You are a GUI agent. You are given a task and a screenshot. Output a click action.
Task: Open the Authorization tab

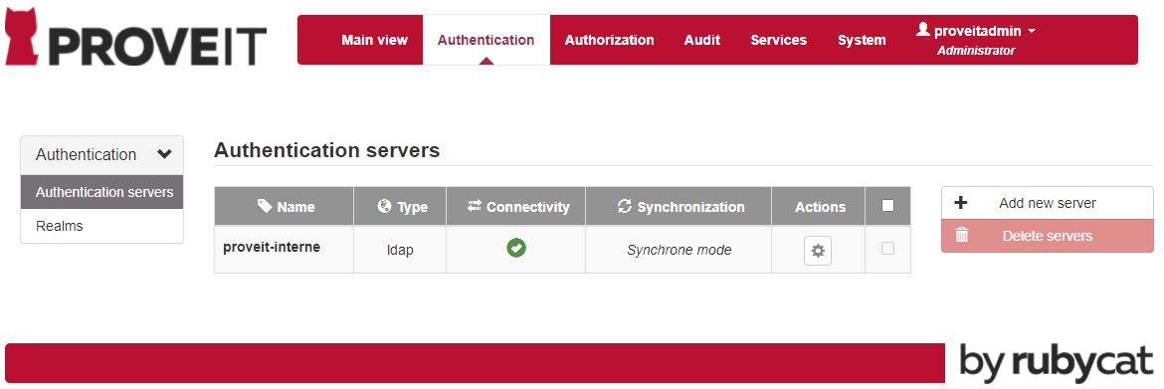pyautogui.click(x=610, y=40)
